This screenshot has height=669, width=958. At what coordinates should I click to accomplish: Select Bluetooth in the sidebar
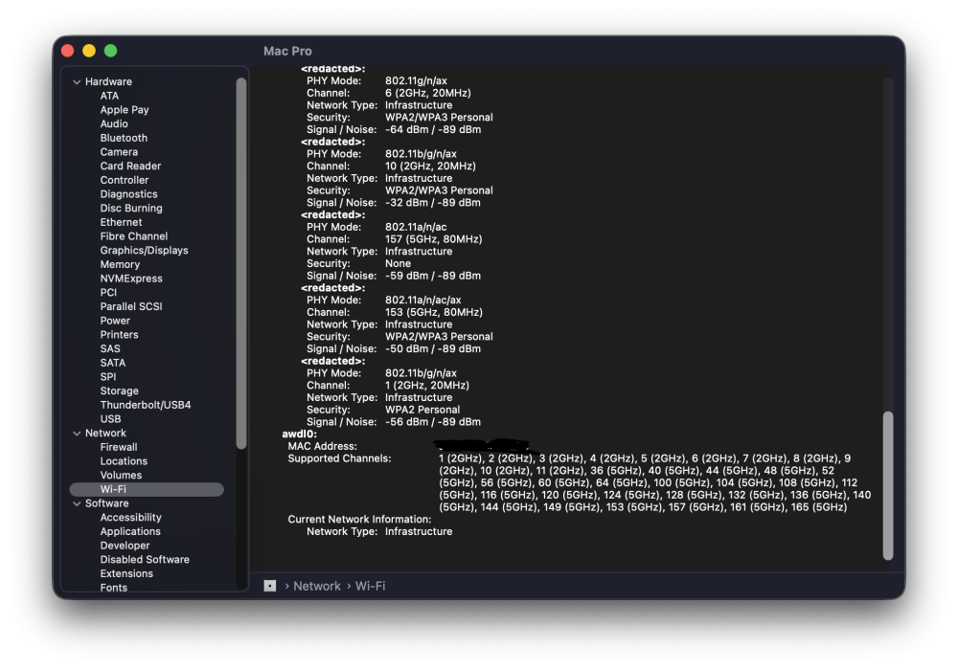pyautogui.click(x=124, y=138)
